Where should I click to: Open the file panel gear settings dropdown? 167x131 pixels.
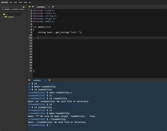24,7
